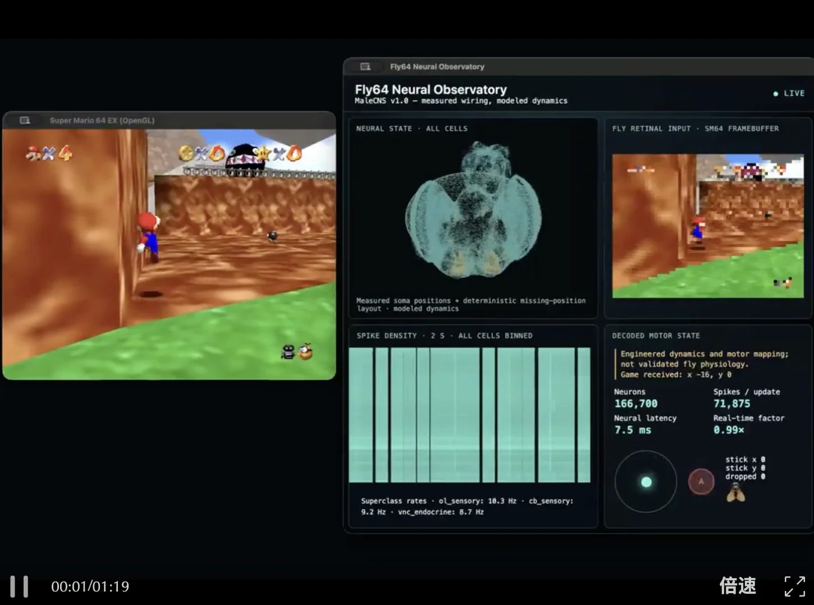Click the Spikes / update value 71,875
Screen dimensions: 814x605
(731, 404)
